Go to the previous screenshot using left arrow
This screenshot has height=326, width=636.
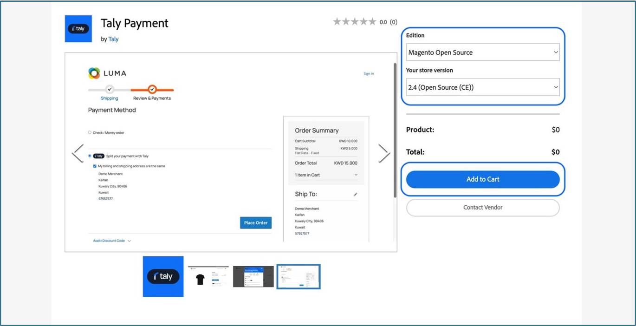(78, 153)
